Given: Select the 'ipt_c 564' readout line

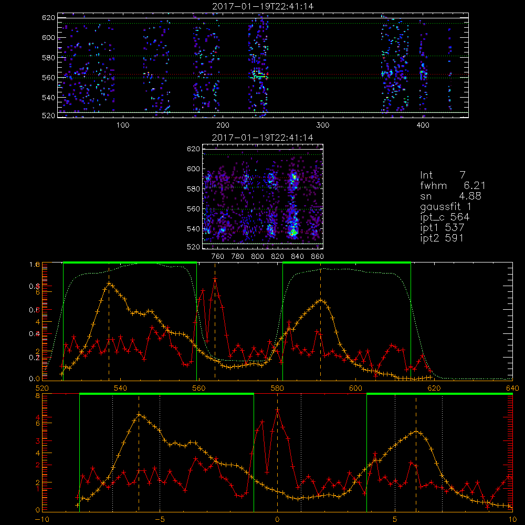Looking at the screenshot, I should click(x=445, y=217).
